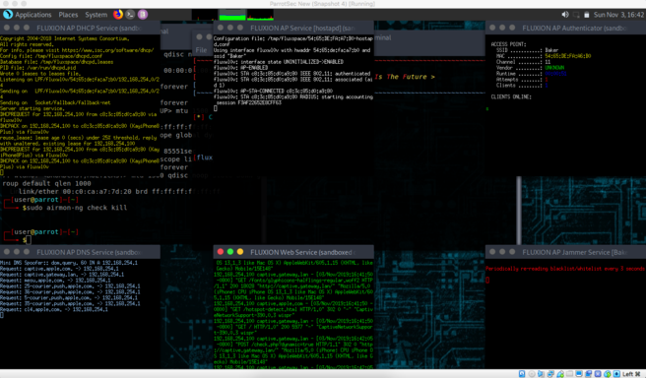This screenshot has width=646, height=378.
Task: Click the VirtualBox CPU features status icon
Action: point(598,374)
